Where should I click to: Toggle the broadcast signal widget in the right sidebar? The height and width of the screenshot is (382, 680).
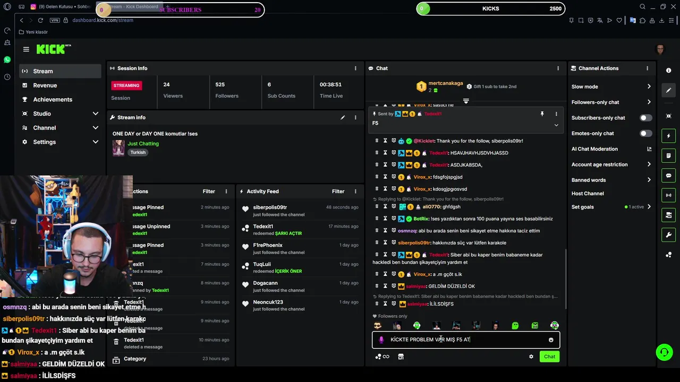pos(668,195)
